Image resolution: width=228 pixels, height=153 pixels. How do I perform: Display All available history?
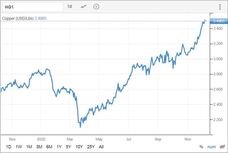[101, 147]
